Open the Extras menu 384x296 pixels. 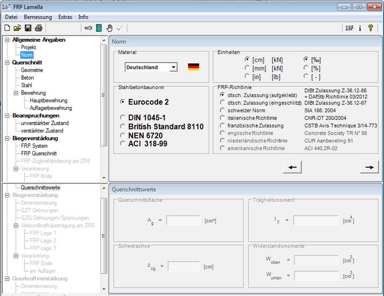click(65, 17)
